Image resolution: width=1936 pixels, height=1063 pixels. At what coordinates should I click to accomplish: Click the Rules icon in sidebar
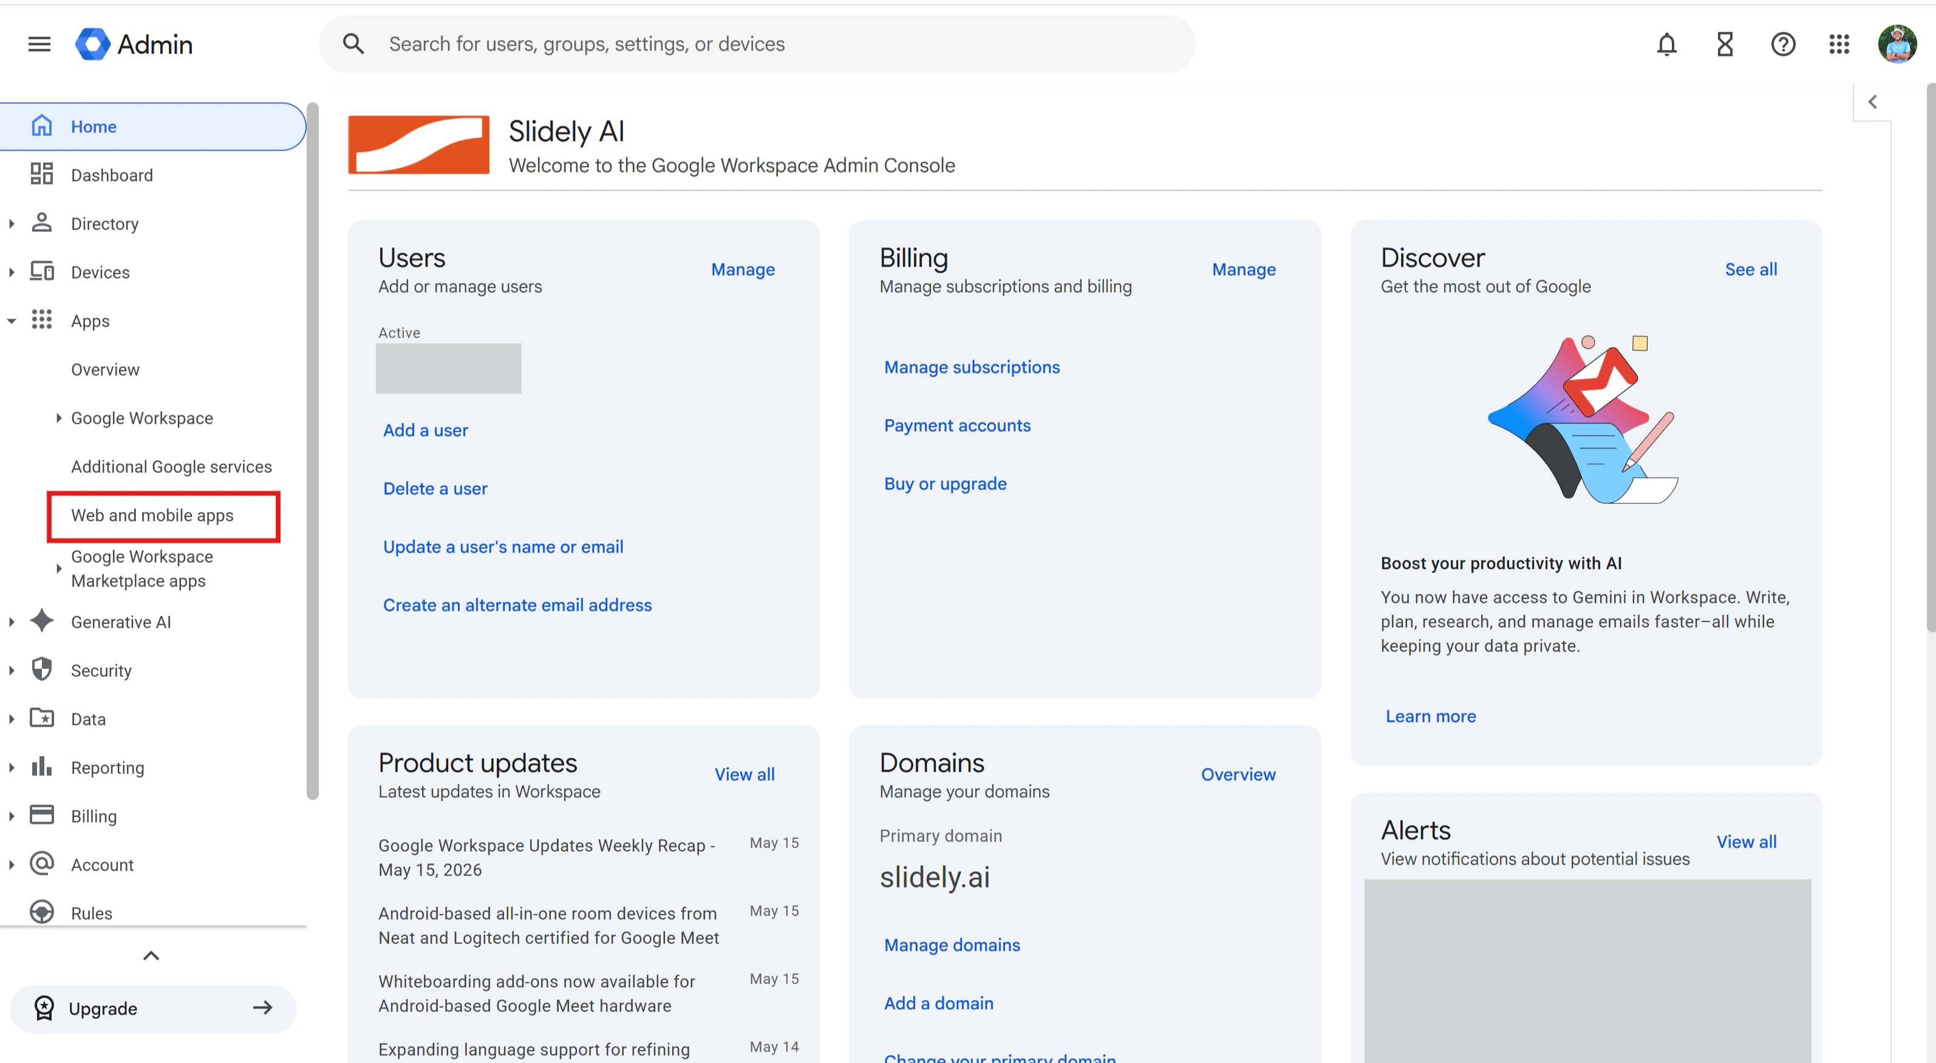coord(42,912)
